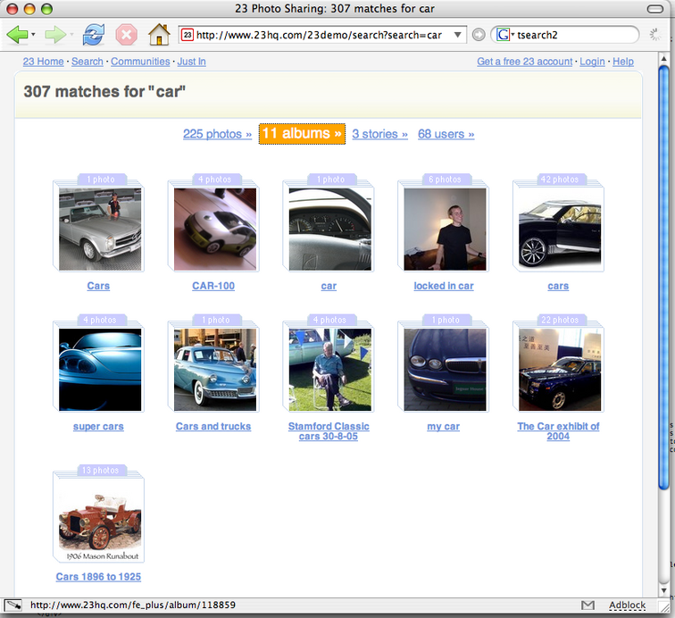Click the tsearch2 search input field

pos(571,35)
